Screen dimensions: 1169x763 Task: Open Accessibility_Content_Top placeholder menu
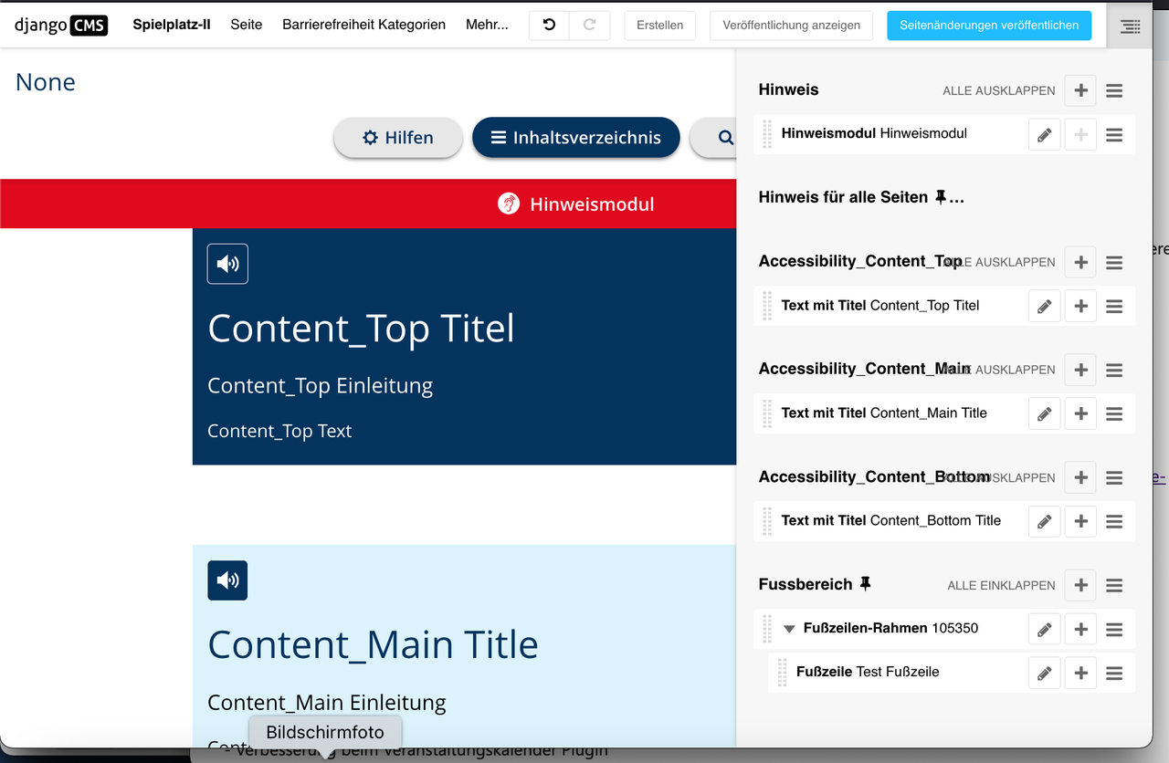point(1114,262)
